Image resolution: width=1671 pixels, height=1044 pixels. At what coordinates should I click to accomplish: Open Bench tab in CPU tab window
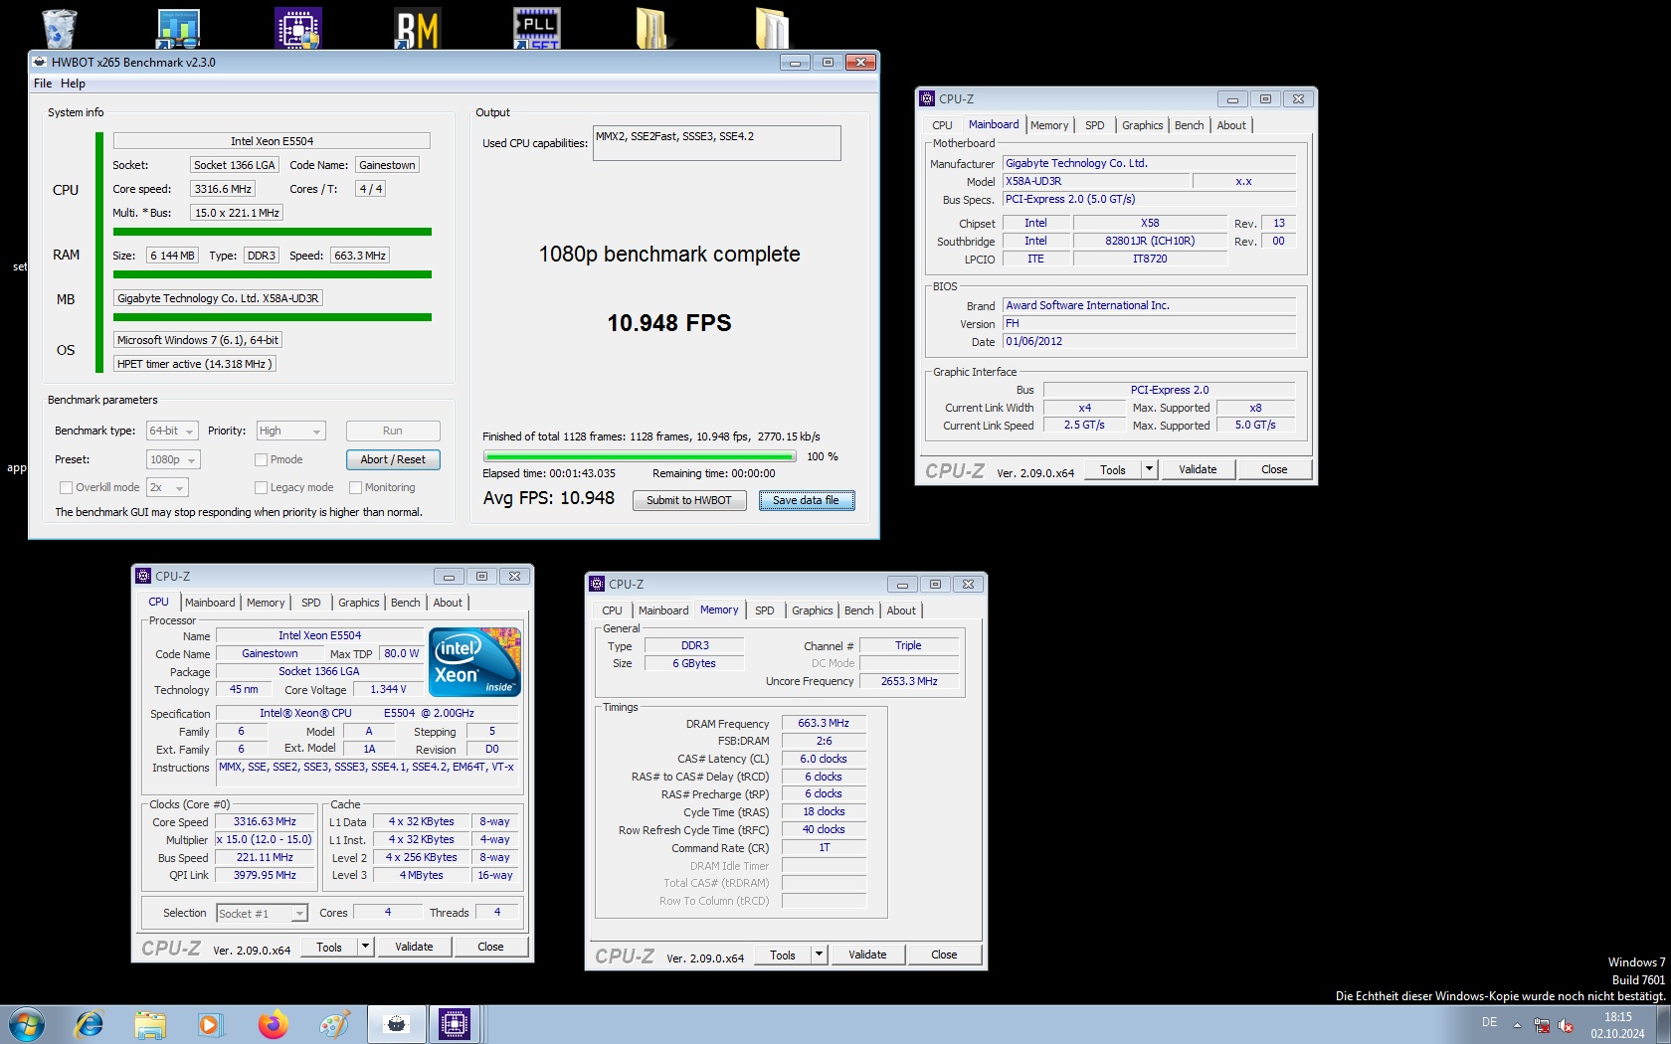coord(405,603)
